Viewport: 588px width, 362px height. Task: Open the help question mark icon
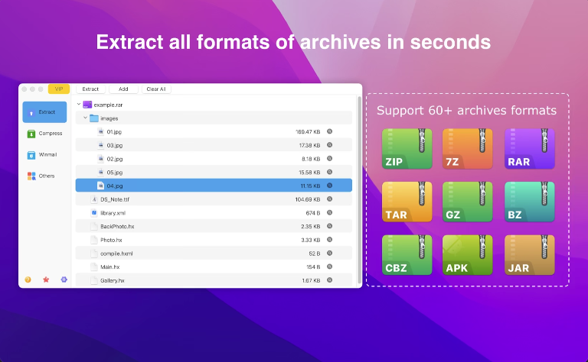28,280
